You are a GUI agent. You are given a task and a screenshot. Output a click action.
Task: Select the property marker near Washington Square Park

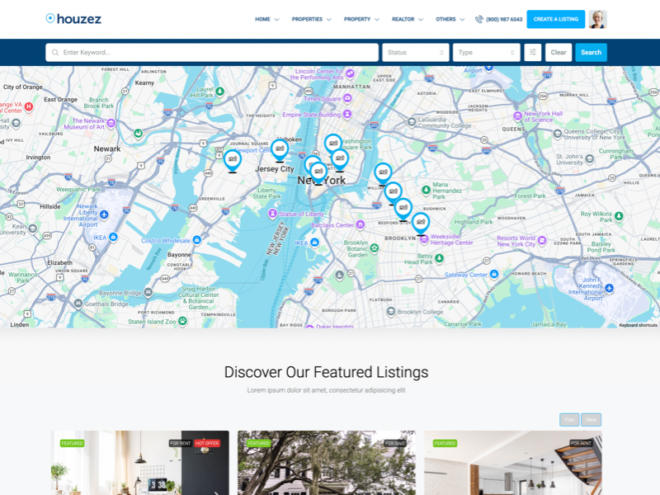click(333, 144)
